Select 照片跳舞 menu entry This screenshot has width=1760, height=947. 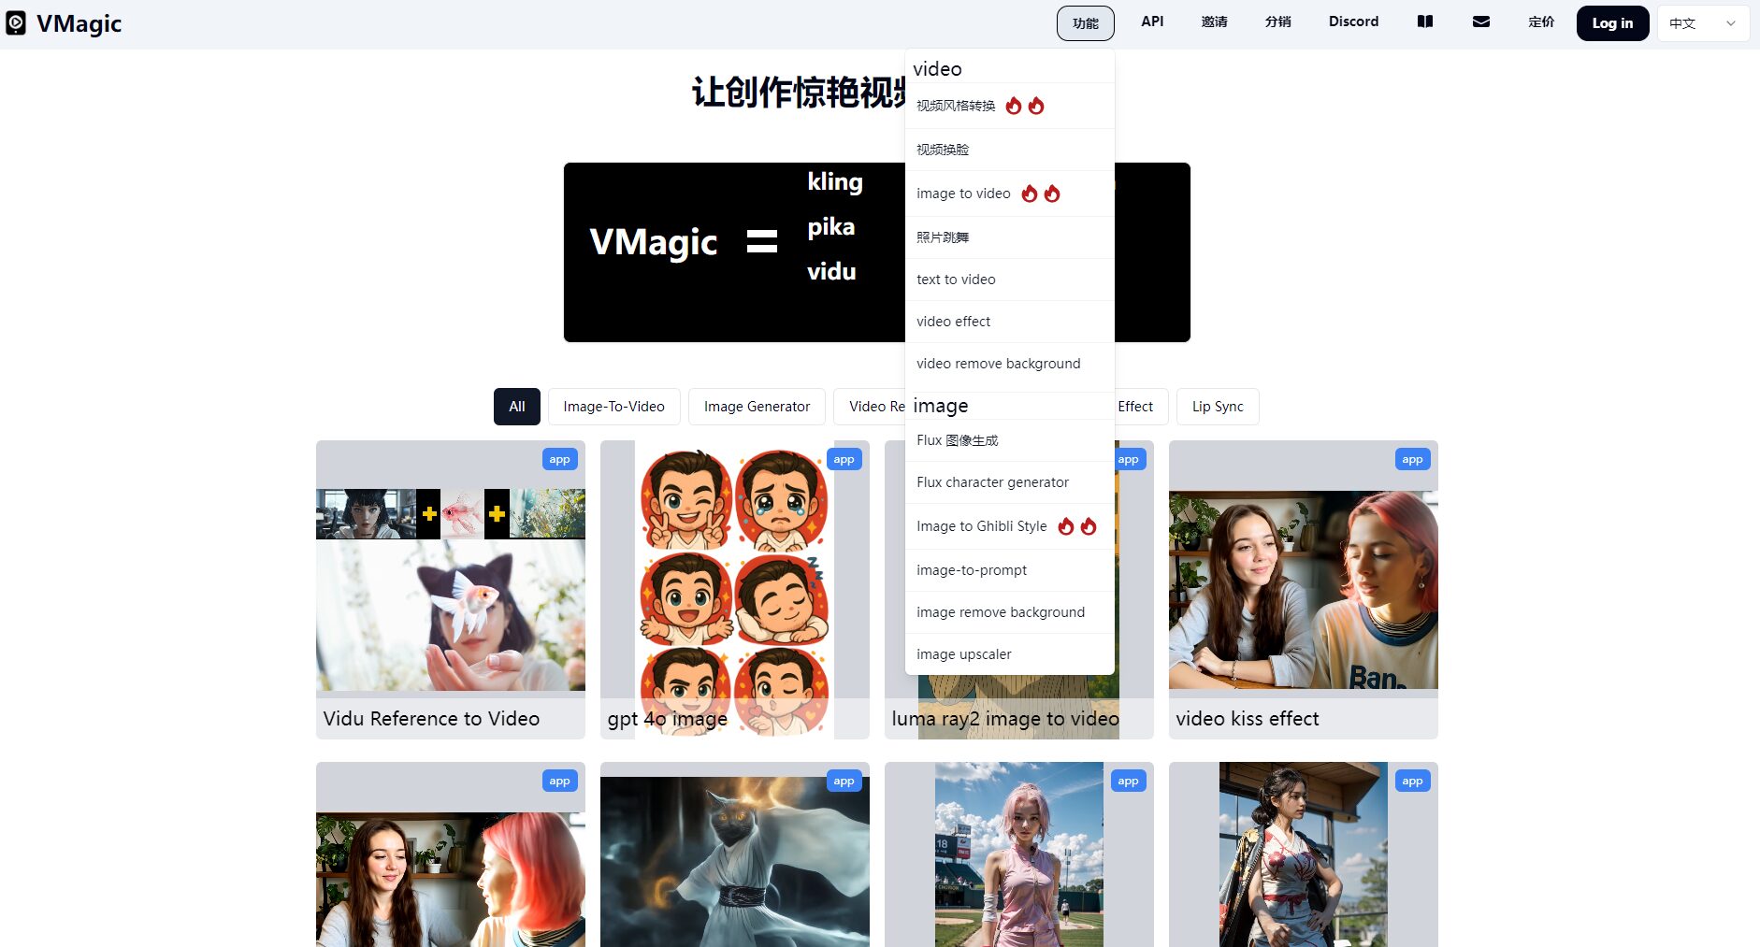point(1010,237)
